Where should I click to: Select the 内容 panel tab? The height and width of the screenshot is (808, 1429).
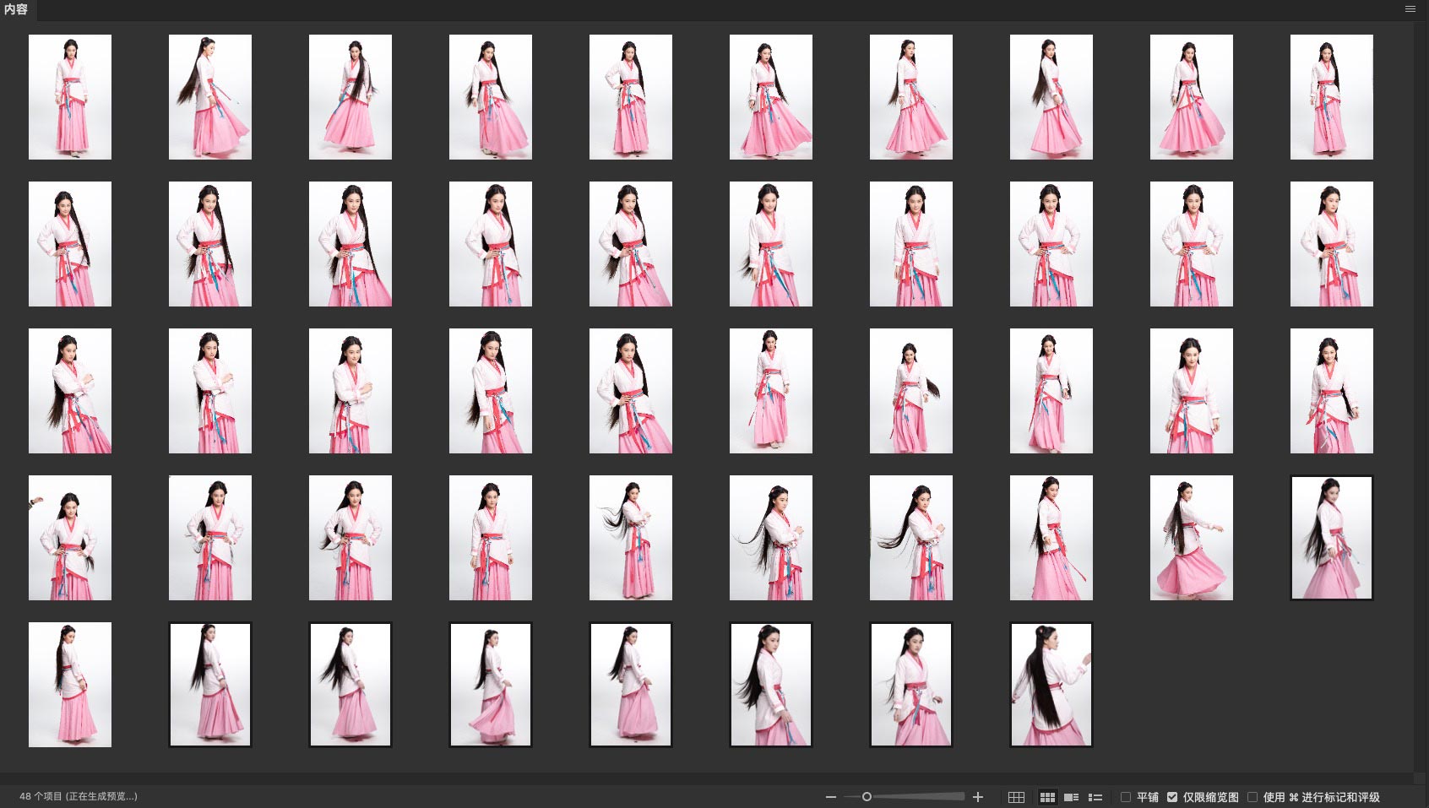pos(16,9)
